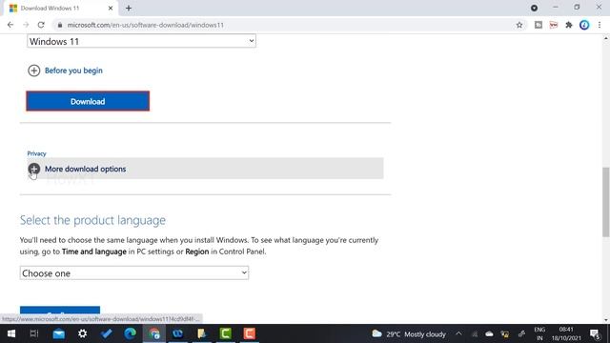Click the address bar URL
Image resolution: width=610 pixels, height=343 pixels.
146,25
